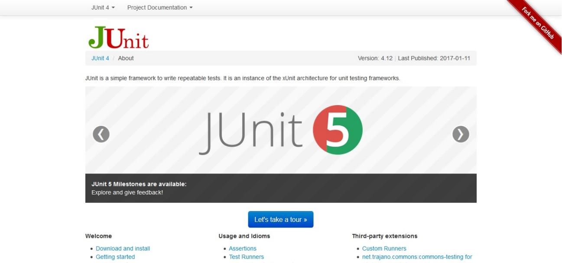This screenshot has width=562, height=263.
Task: Go to previous carousel slide arrow
Action: click(101, 134)
